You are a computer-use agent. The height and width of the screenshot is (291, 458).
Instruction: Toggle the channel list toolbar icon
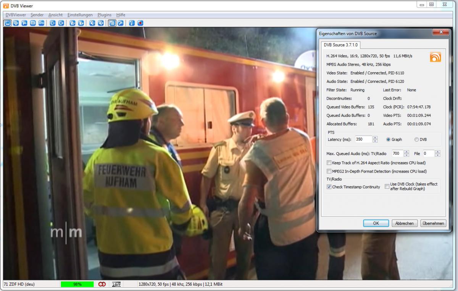(112, 23)
